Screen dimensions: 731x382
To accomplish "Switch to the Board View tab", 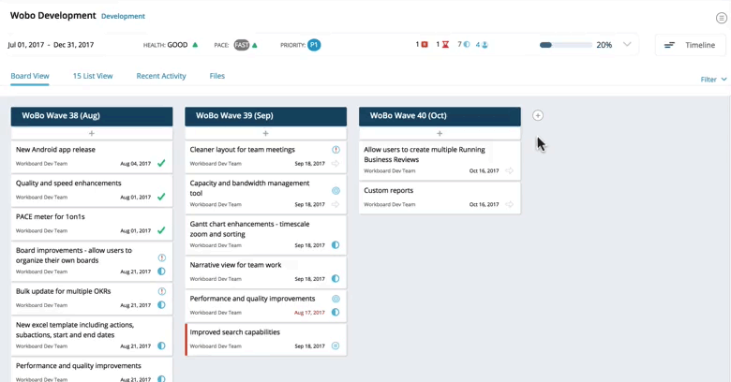I will [x=30, y=76].
